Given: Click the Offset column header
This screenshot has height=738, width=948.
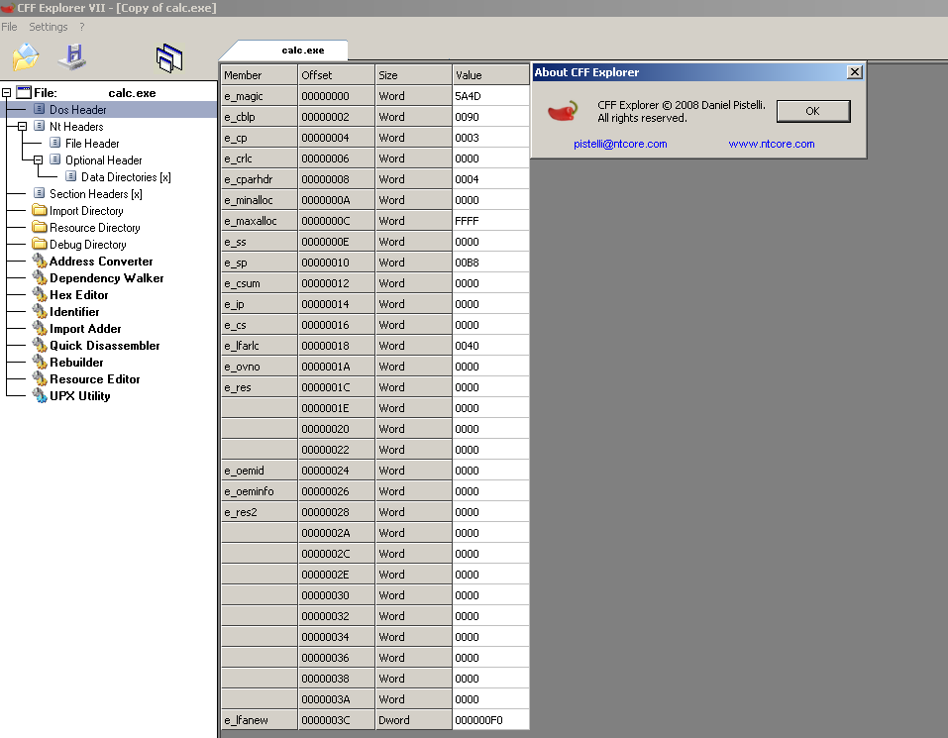Looking at the screenshot, I should (336, 75).
